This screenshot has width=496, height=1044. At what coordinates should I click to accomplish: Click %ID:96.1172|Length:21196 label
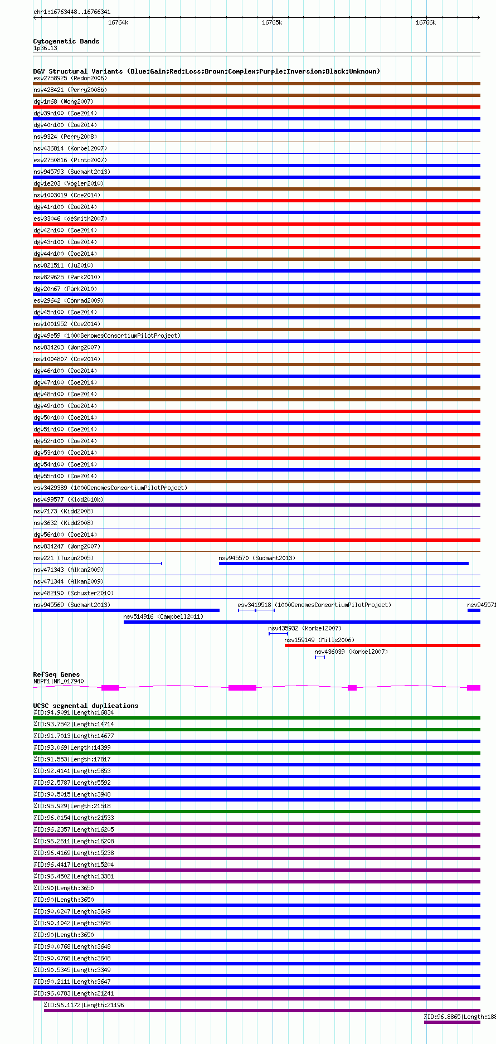coord(84,1005)
